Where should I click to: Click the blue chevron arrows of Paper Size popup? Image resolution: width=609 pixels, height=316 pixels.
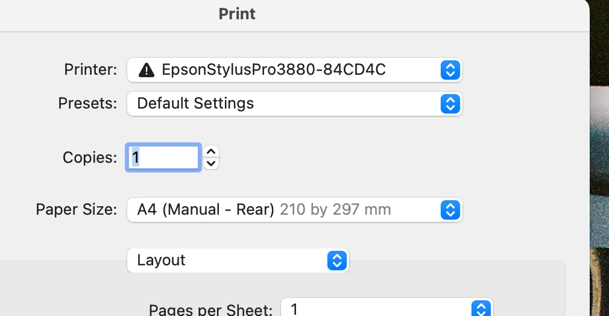pyautogui.click(x=450, y=210)
